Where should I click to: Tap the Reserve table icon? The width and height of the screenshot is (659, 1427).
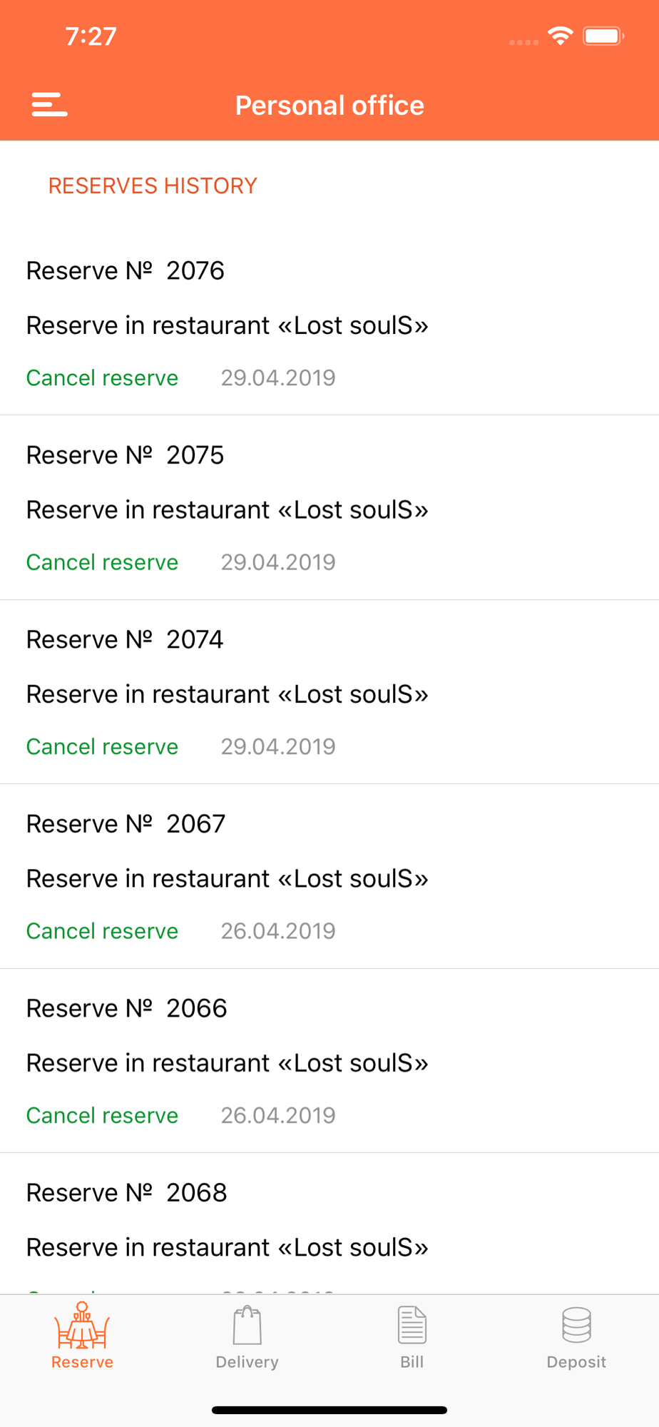[82, 1325]
